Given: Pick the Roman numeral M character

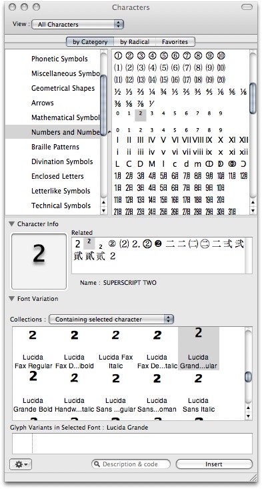Looking at the screenshot, I should click(x=152, y=164).
